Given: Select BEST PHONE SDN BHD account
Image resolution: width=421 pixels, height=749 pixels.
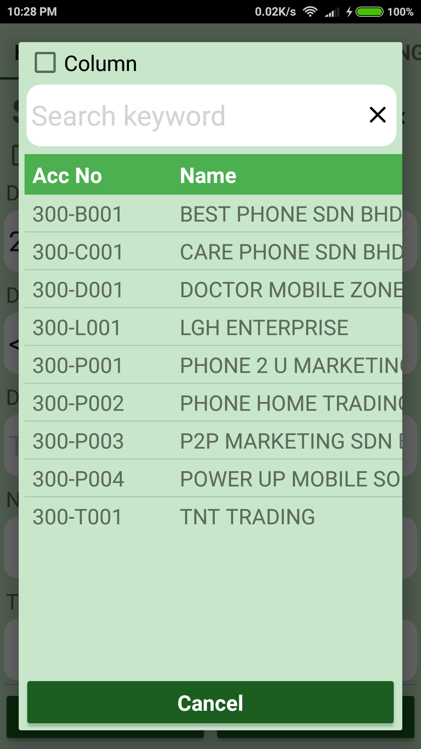Looking at the screenshot, I should coord(213,214).
